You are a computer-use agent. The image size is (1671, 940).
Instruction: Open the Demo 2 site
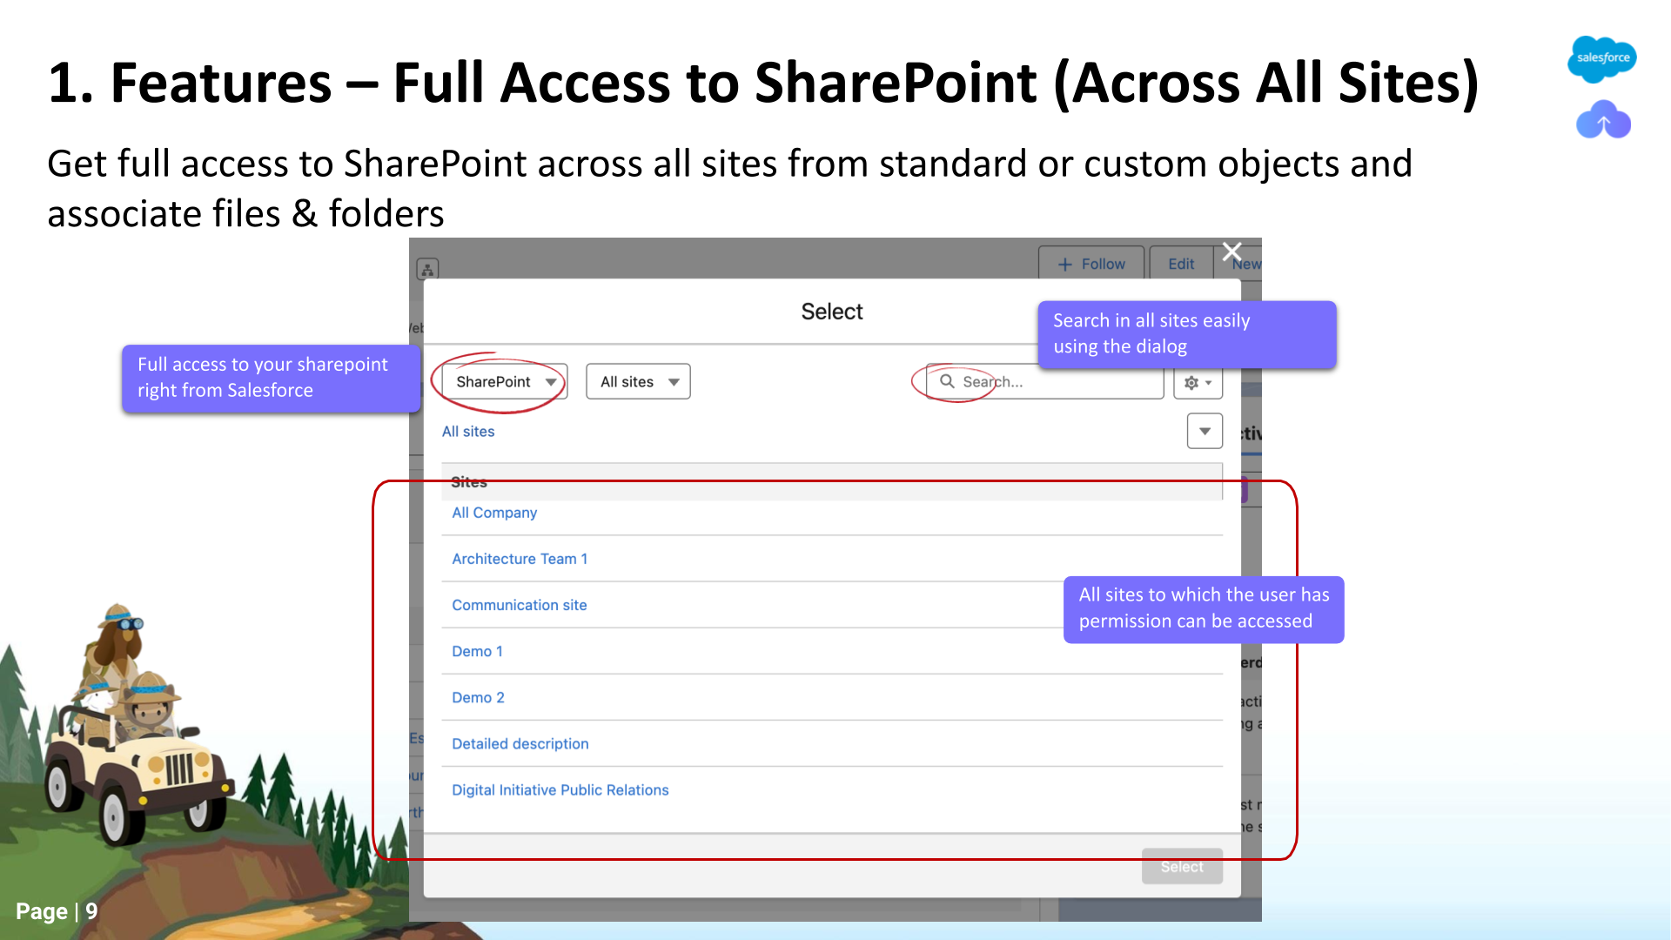(x=478, y=697)
